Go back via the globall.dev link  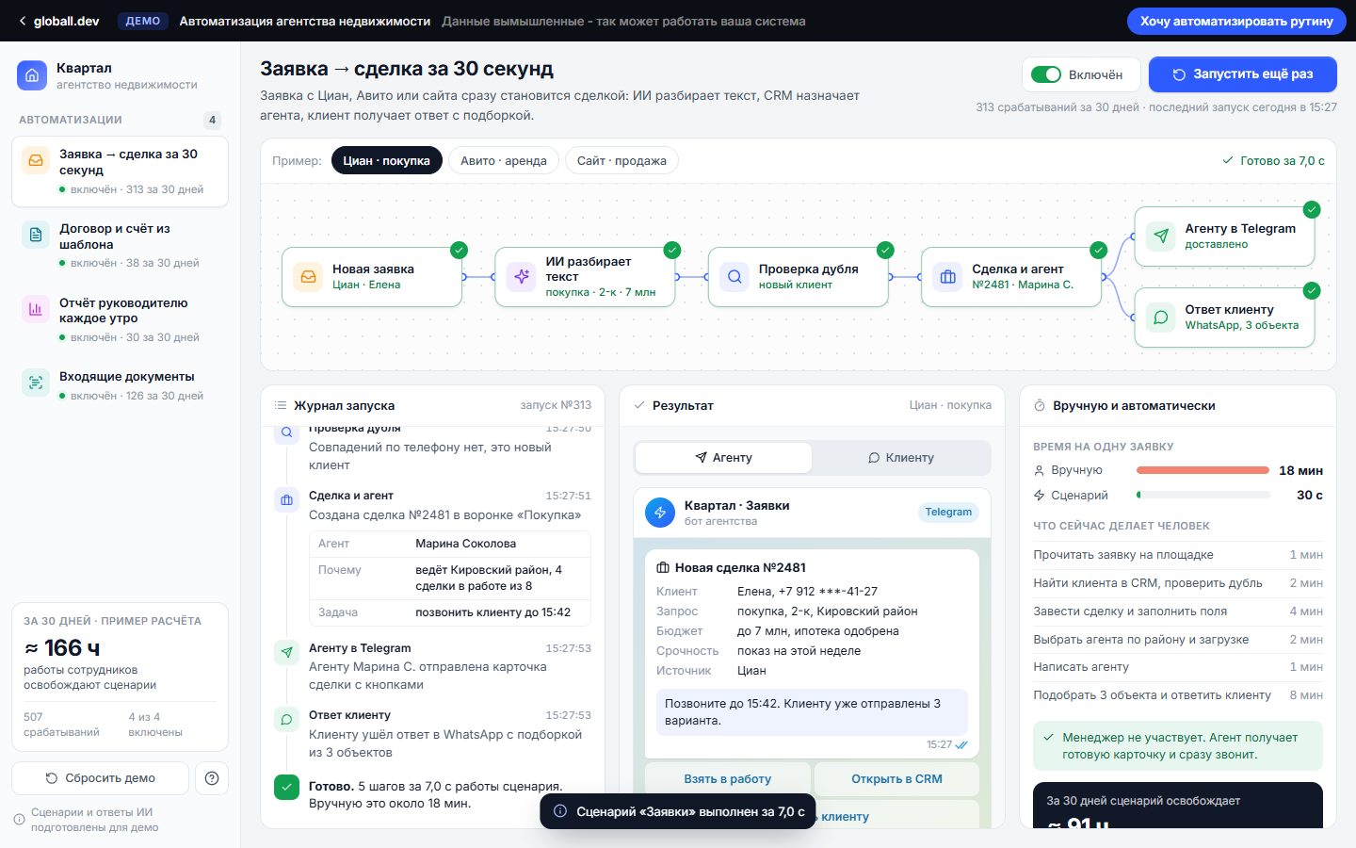pyautogui.click(x=58, y=21)
